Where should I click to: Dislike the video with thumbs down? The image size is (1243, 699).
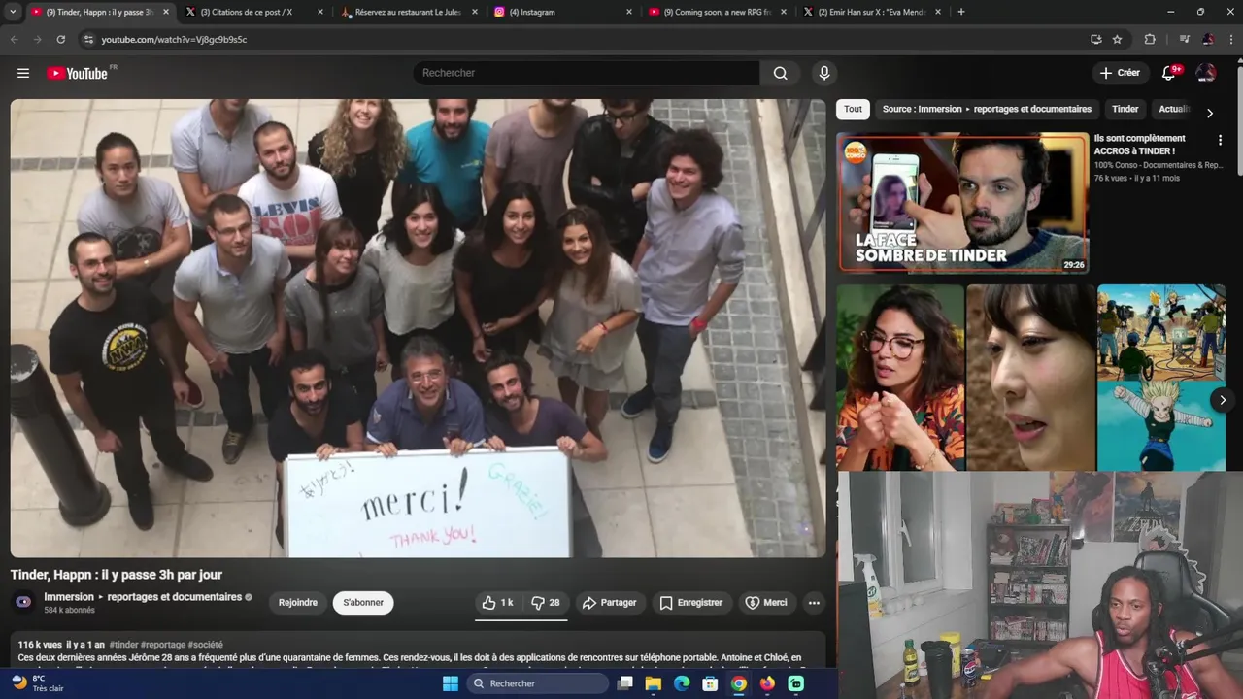point(546,603)
